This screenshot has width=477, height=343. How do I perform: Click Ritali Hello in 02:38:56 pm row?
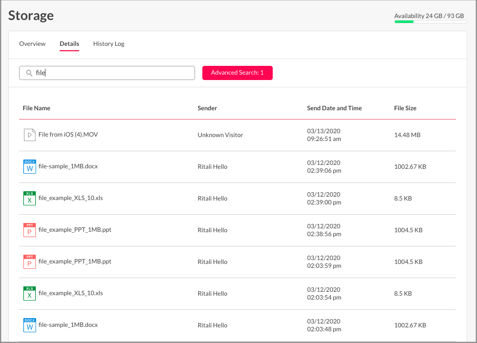[x=212, y=230]
